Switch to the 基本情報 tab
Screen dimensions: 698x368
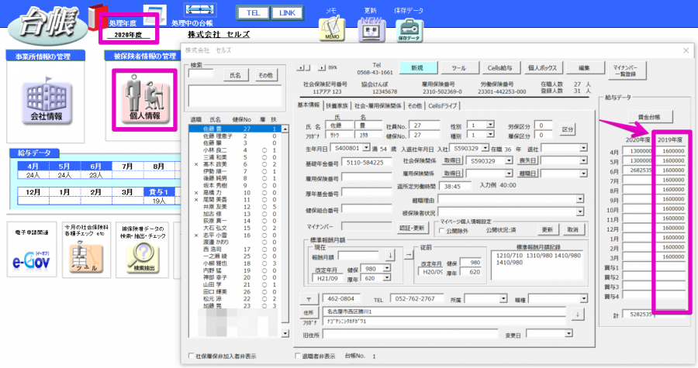(x=309, y=105)
